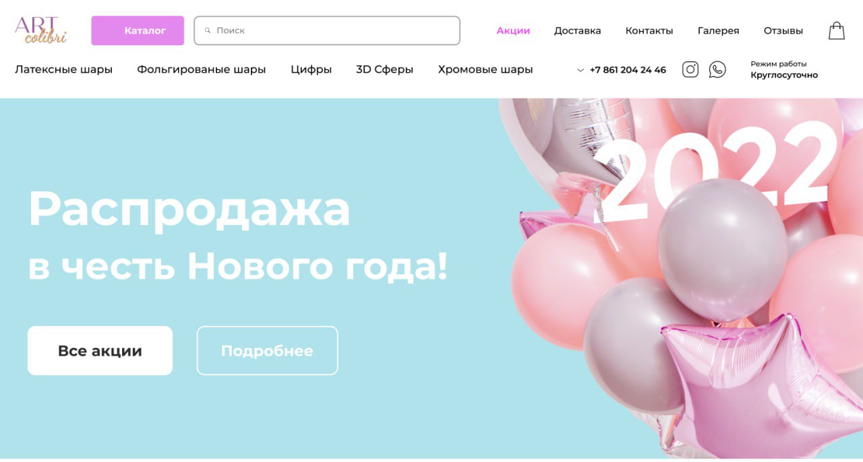Open the Instagram icon link
Screen dimensions: 863x462
click(690, 69)
